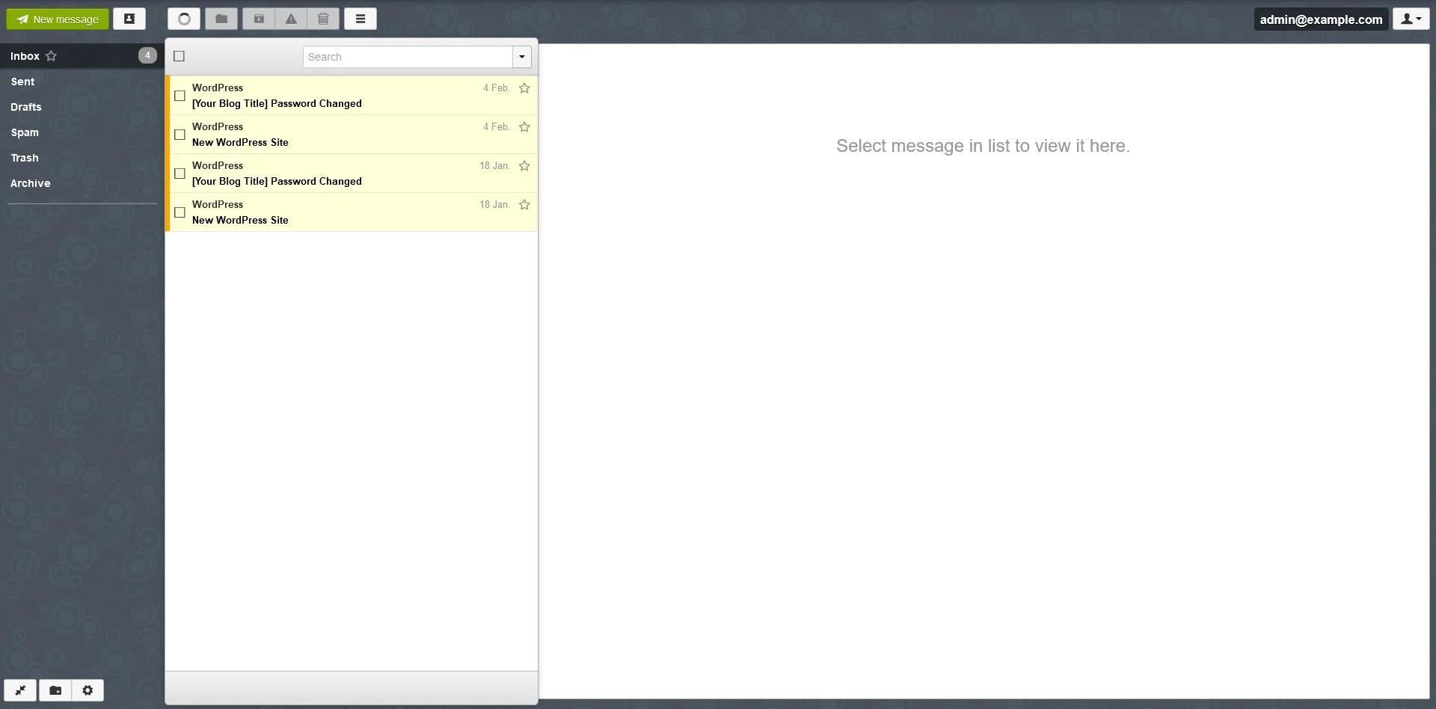
Task: Open the move-to-folder tool
Action: [x=221, y=19]
